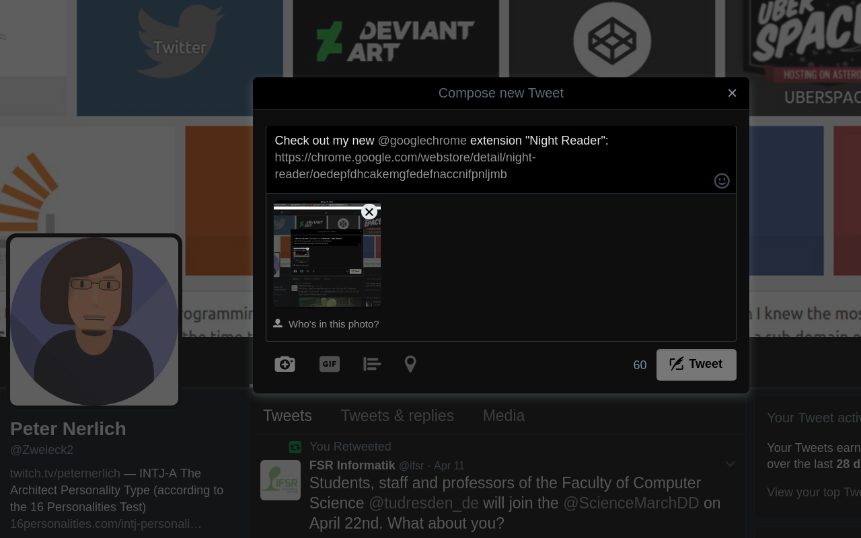This screenshot has width=861, height=538.
Task: Click the Tweet button to post
Action: pyautogui.click(x=696, y=364)
